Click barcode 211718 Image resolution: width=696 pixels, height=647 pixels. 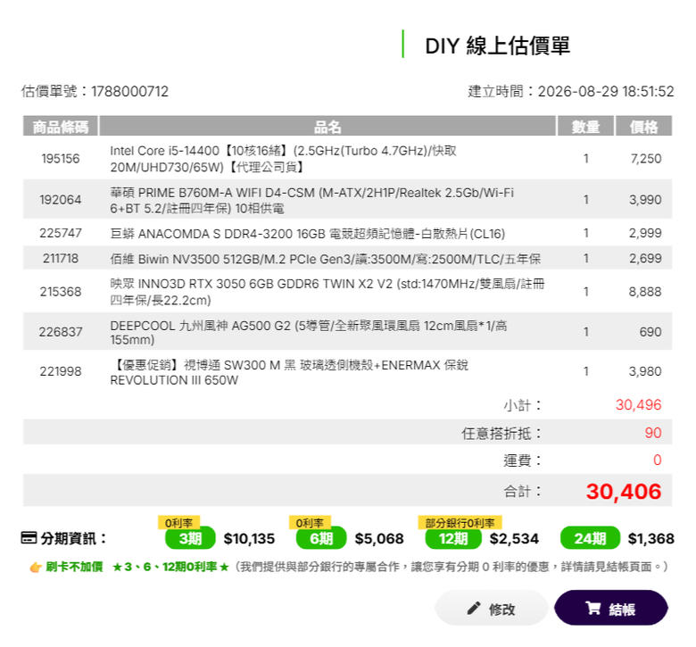[61, 259]
